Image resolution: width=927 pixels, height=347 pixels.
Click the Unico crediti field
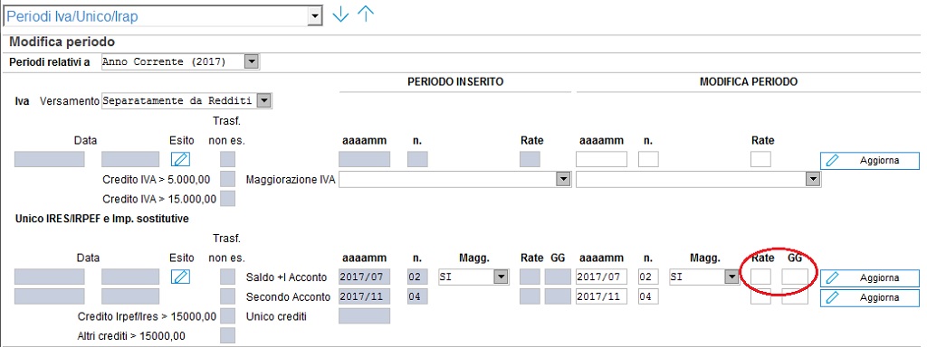click(x=364, y=315)
